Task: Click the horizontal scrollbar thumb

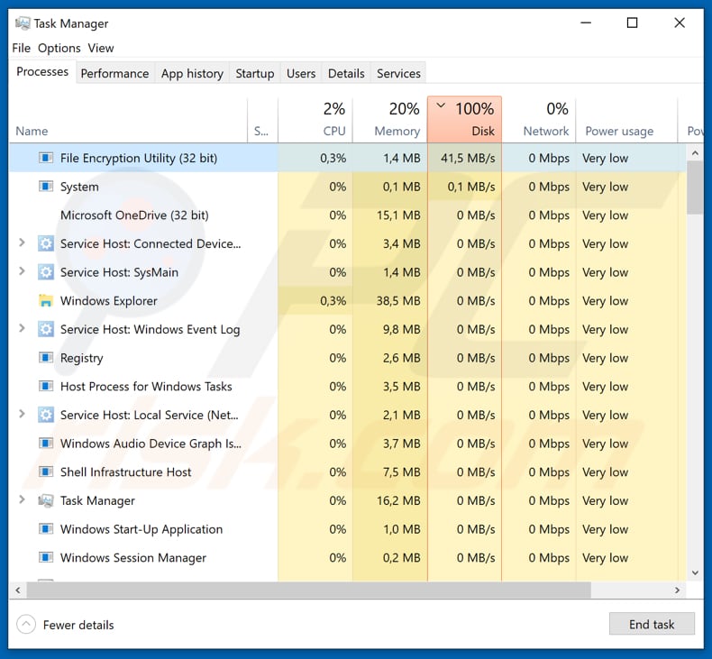Action: tap(309, 590)
